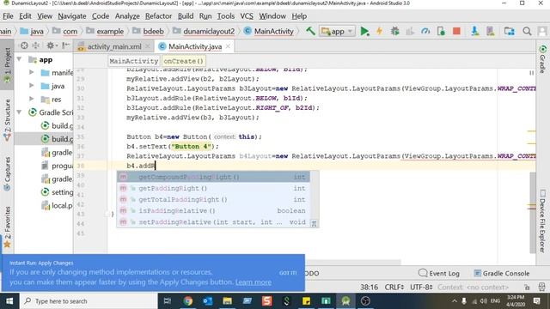The width and height of the screenshot is (550, 309).
Task: Click scroll-from-source target icon in Project panel
Action: [x=24, y=45]
